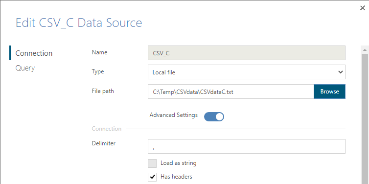Toggle the Advanced Settings switch off
369x184 pixels.
(214, 116)
